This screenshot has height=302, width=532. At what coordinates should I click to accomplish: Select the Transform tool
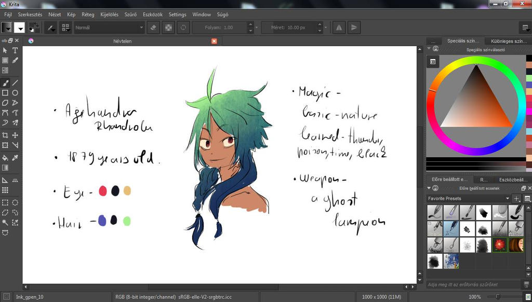[5, 145]
